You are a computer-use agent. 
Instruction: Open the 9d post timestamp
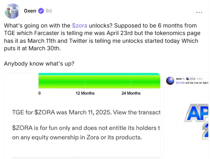pos(48,11)
